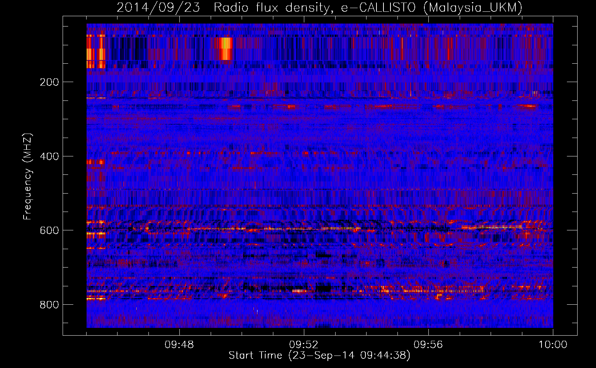The width and height of the screenshot is (596, 368).
Task: Select the 'Frequency (MHZ)' axis label
Action: click(x=28, y=176)
